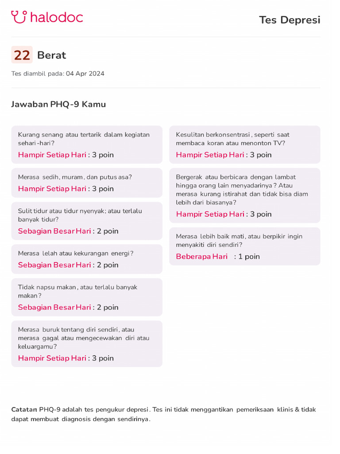Select the 'Sulit tidur' question card
The image size is (340, 454).
click(87, 221)
